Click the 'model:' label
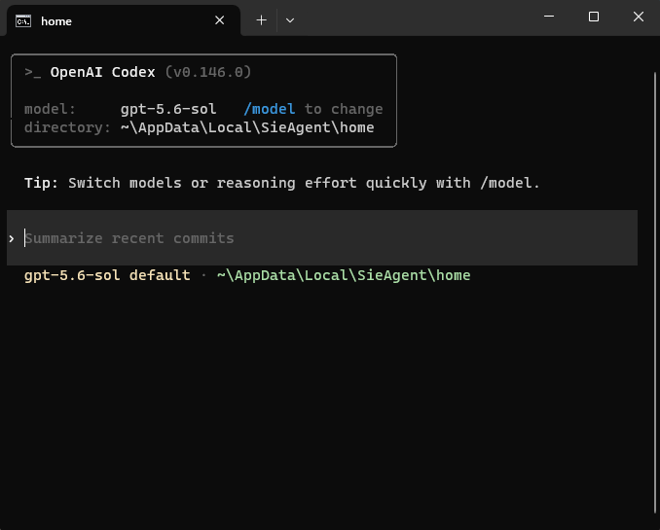 coord(50,109)
